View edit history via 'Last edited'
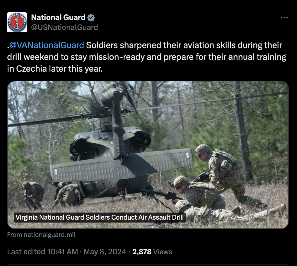The height and width of the screenshot is (266, 297). (x=26, y=252)
